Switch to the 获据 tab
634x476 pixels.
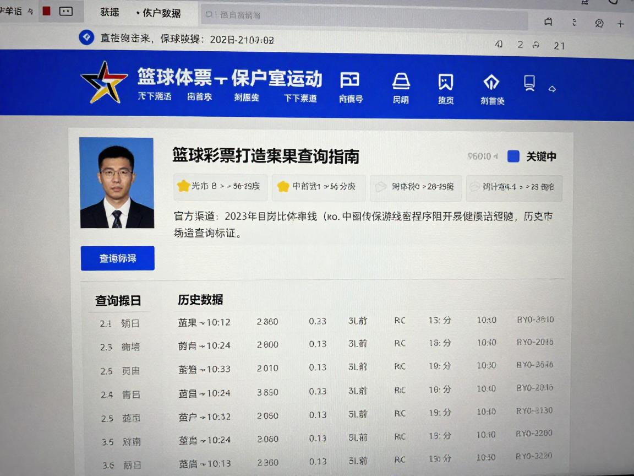click(110, 12)
